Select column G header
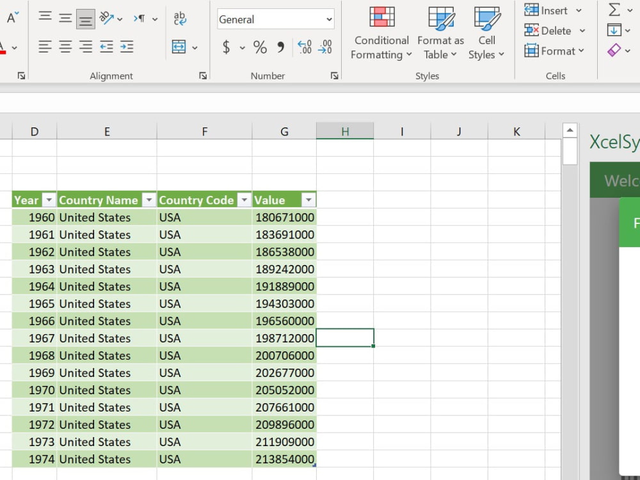The image size is (640, 480). click(x=284, y=131)
